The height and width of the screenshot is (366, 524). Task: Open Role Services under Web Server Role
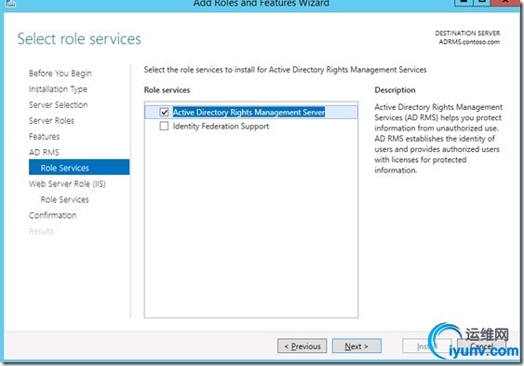click(x=65, y=199)
